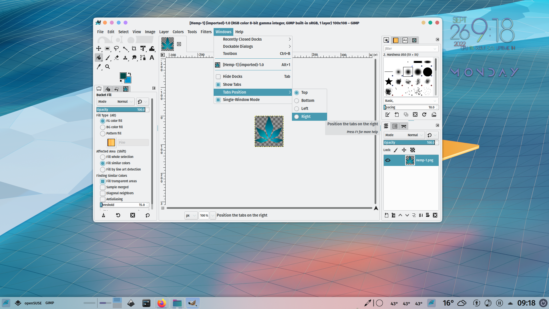Switch to Undo History tab
This screenshot has height=309, width=549.
point(117,89)
